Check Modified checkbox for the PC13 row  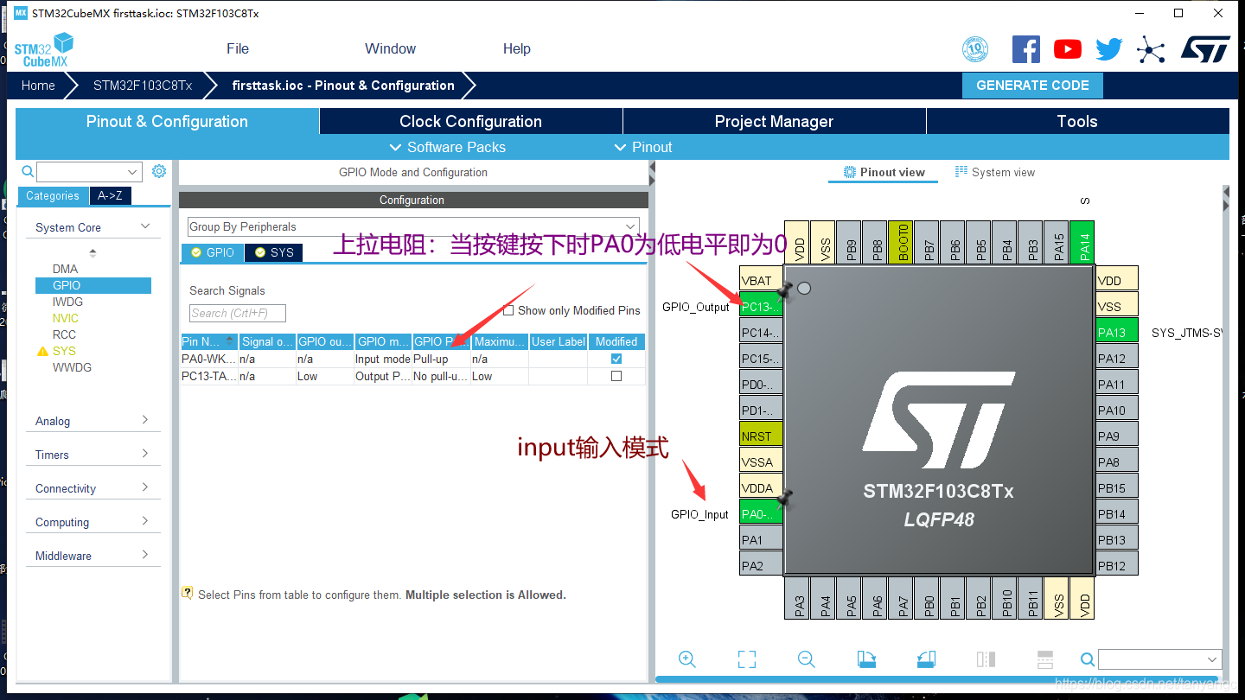pyautogui.click(x=616, y=376)
